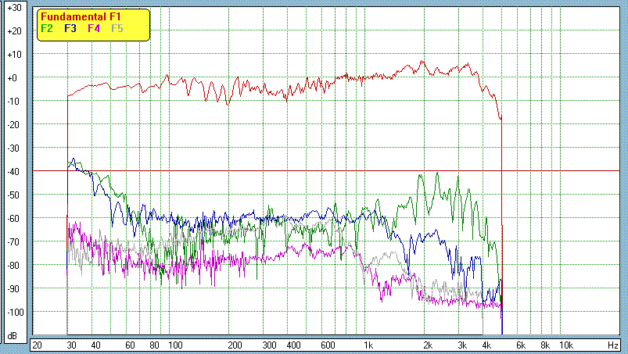Select the 100 tick label on frequency axis
This screenshot has width=628, height=354.
click(x=175, y=345)
